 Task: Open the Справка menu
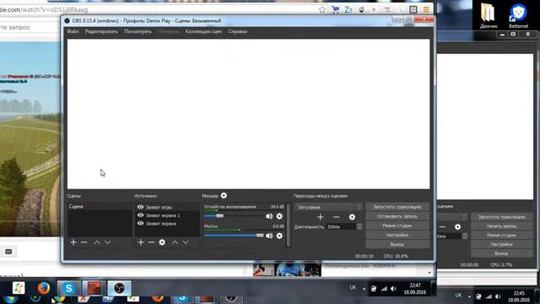(237, 31)
